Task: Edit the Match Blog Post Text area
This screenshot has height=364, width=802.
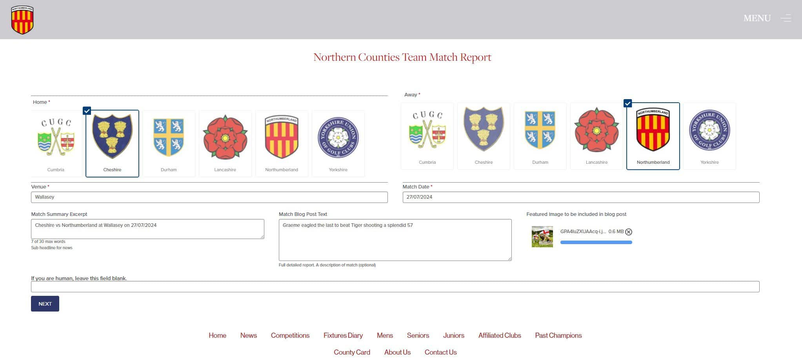Action: (x=395, y=240)
